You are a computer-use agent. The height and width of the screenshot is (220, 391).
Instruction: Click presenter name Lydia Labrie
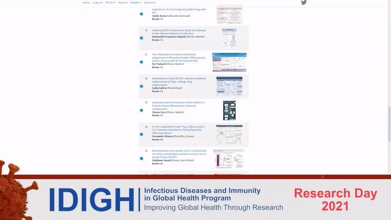click(159, 88)
